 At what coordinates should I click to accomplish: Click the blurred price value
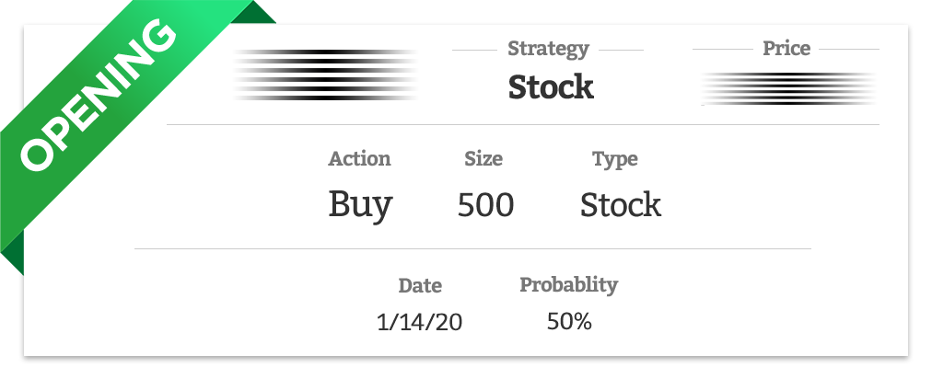[788, 89]
